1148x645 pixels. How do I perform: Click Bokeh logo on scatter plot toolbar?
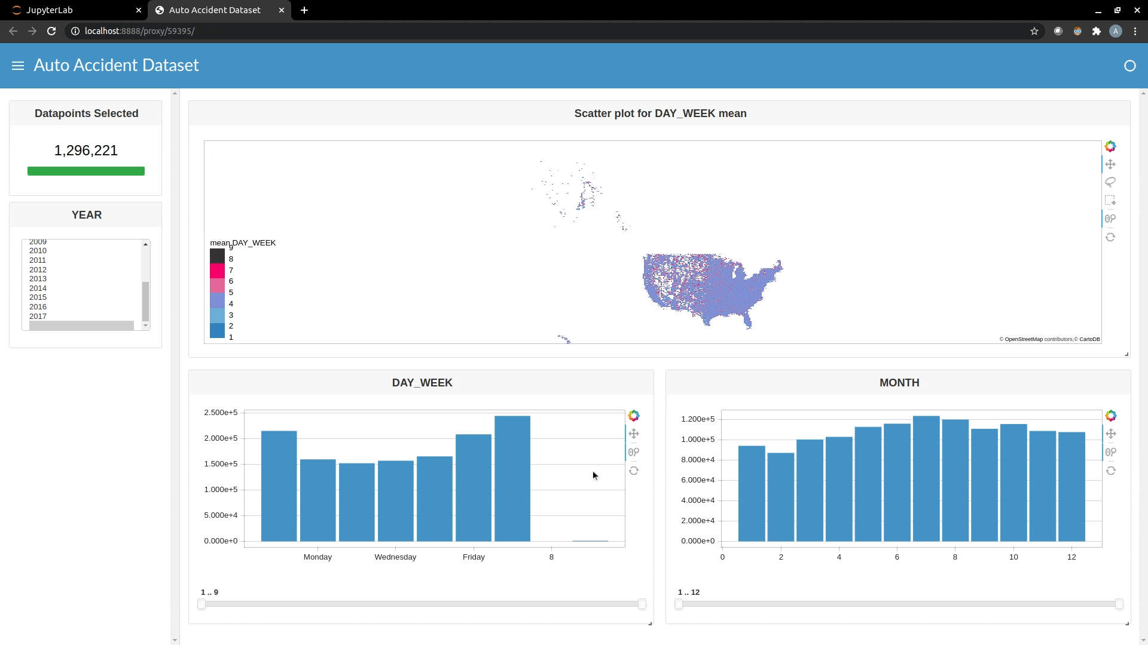click(1110, 146)
